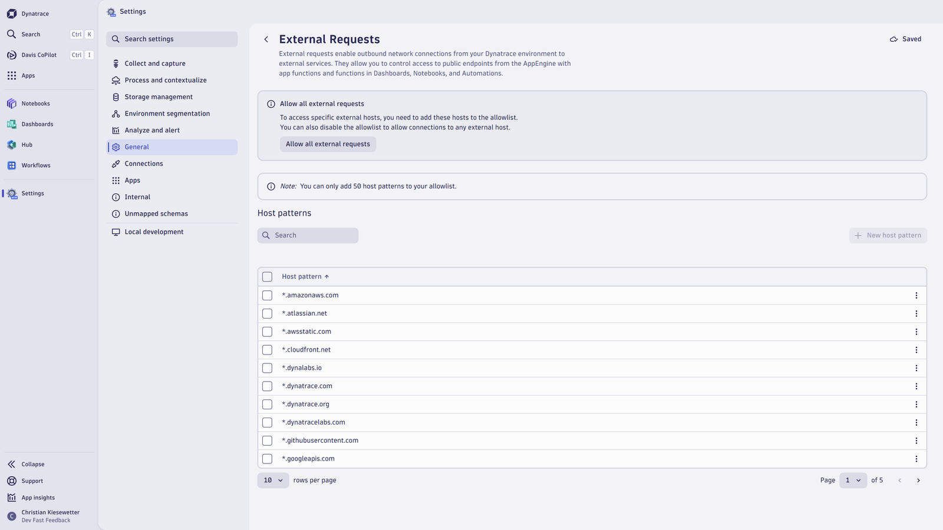Open row actions menu for *.cloudfront.net

(x=916, y=350)
